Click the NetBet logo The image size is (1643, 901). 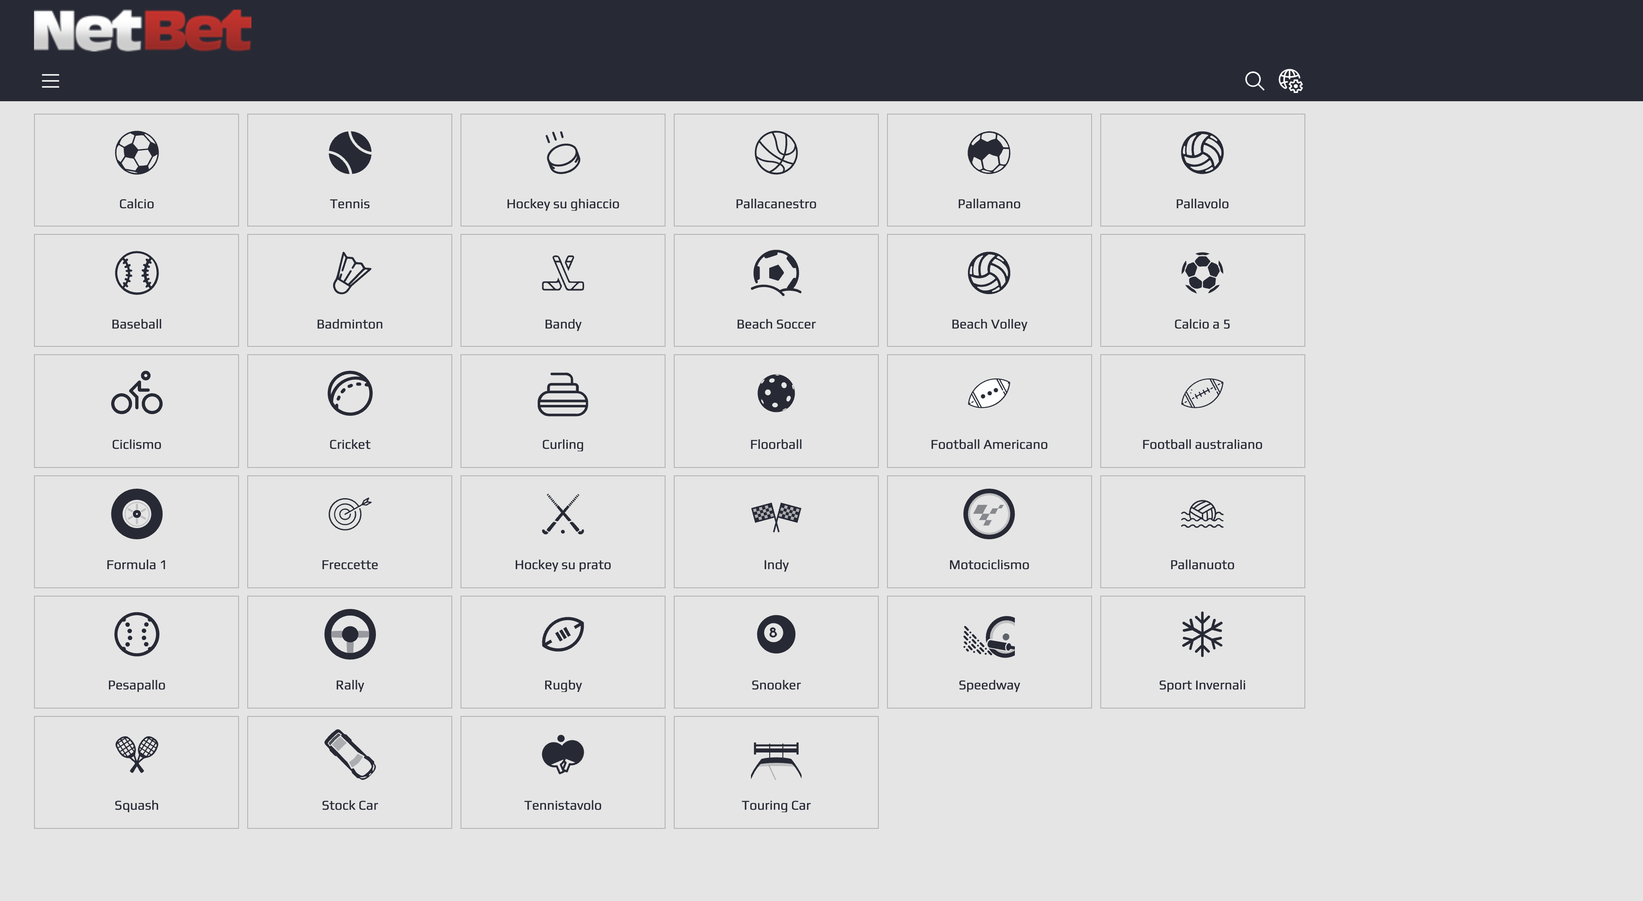tap(142, 31)
